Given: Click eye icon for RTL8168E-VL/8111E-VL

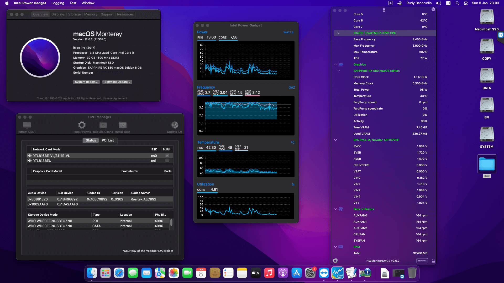Looking at the screenshot, I should [30, 156].
